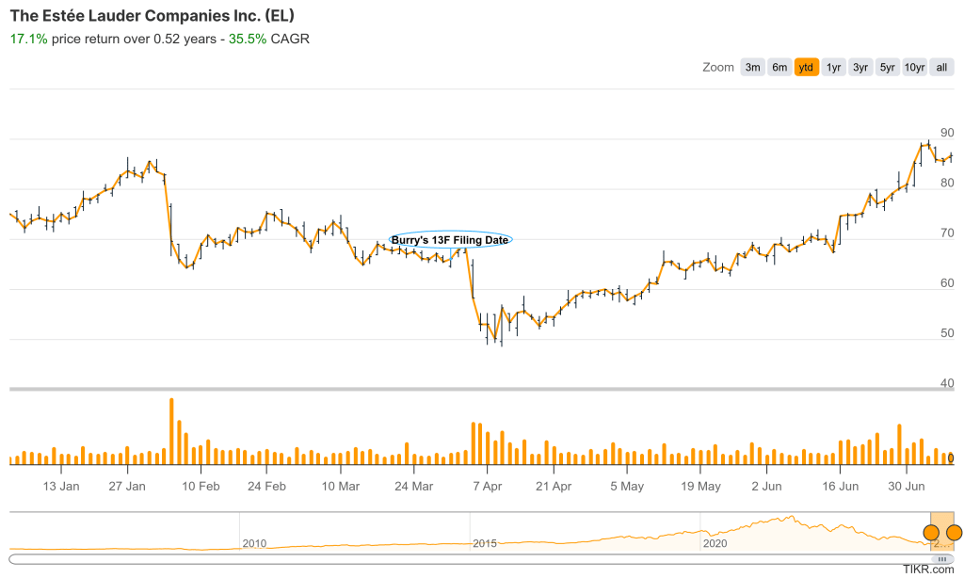Click the Estée Lauder Companies chart title
This screenshot has width=964, height=578.
[152, 15]
